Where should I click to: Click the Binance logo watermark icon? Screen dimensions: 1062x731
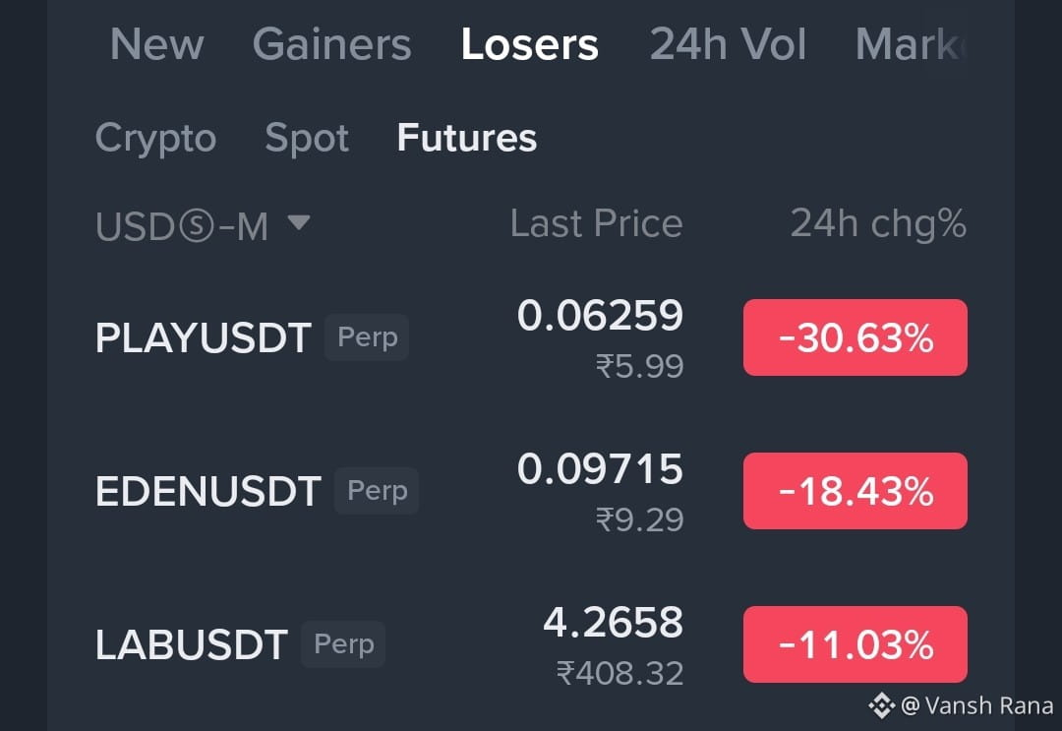tap(882, 706)
